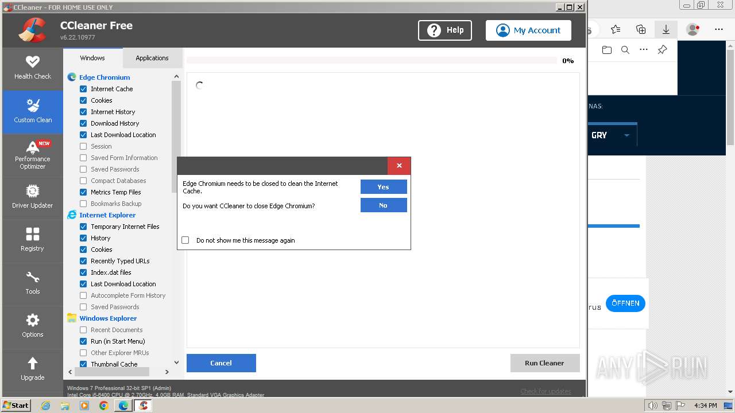Open the Health Check section
Screen dimensions: 735x413
click(33, 68)
